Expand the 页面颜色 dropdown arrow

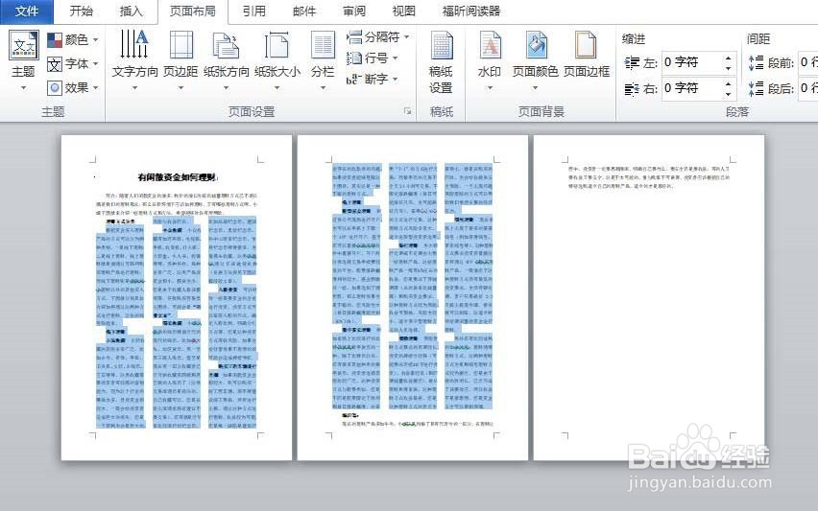coord(535,88)
